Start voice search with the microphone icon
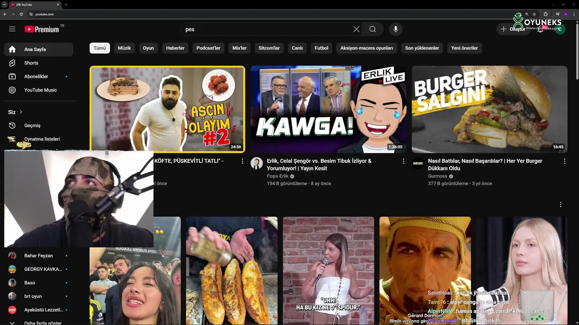This screenshot has width=579, height=325. [x=396, y=29]
